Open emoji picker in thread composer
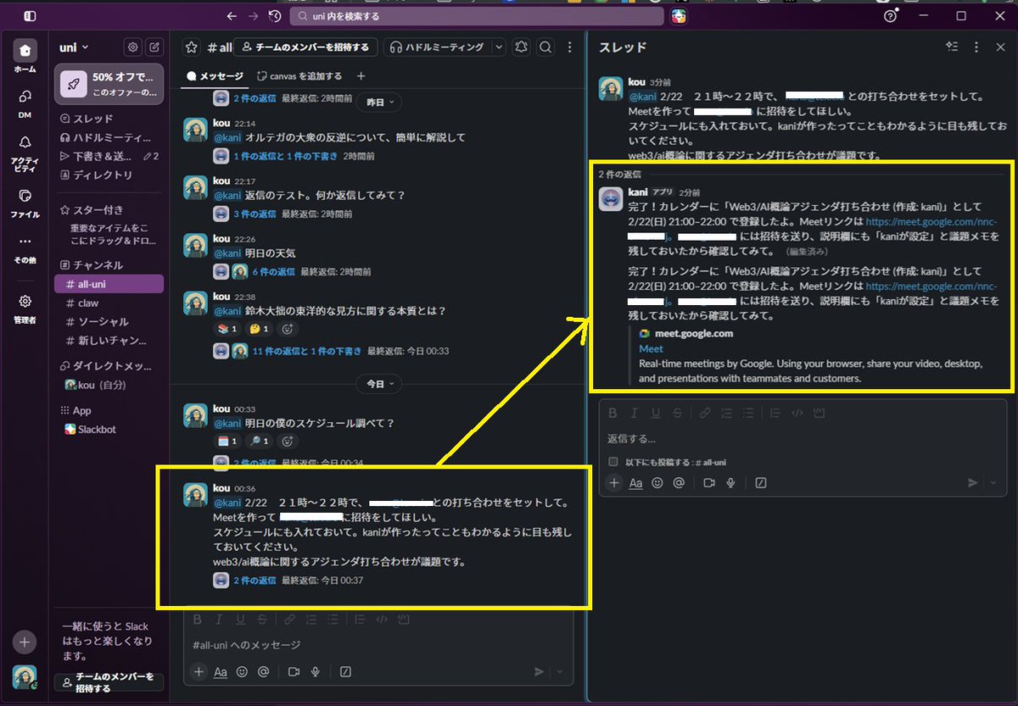Screen dimensions: 1018x706 coord(657,482)
